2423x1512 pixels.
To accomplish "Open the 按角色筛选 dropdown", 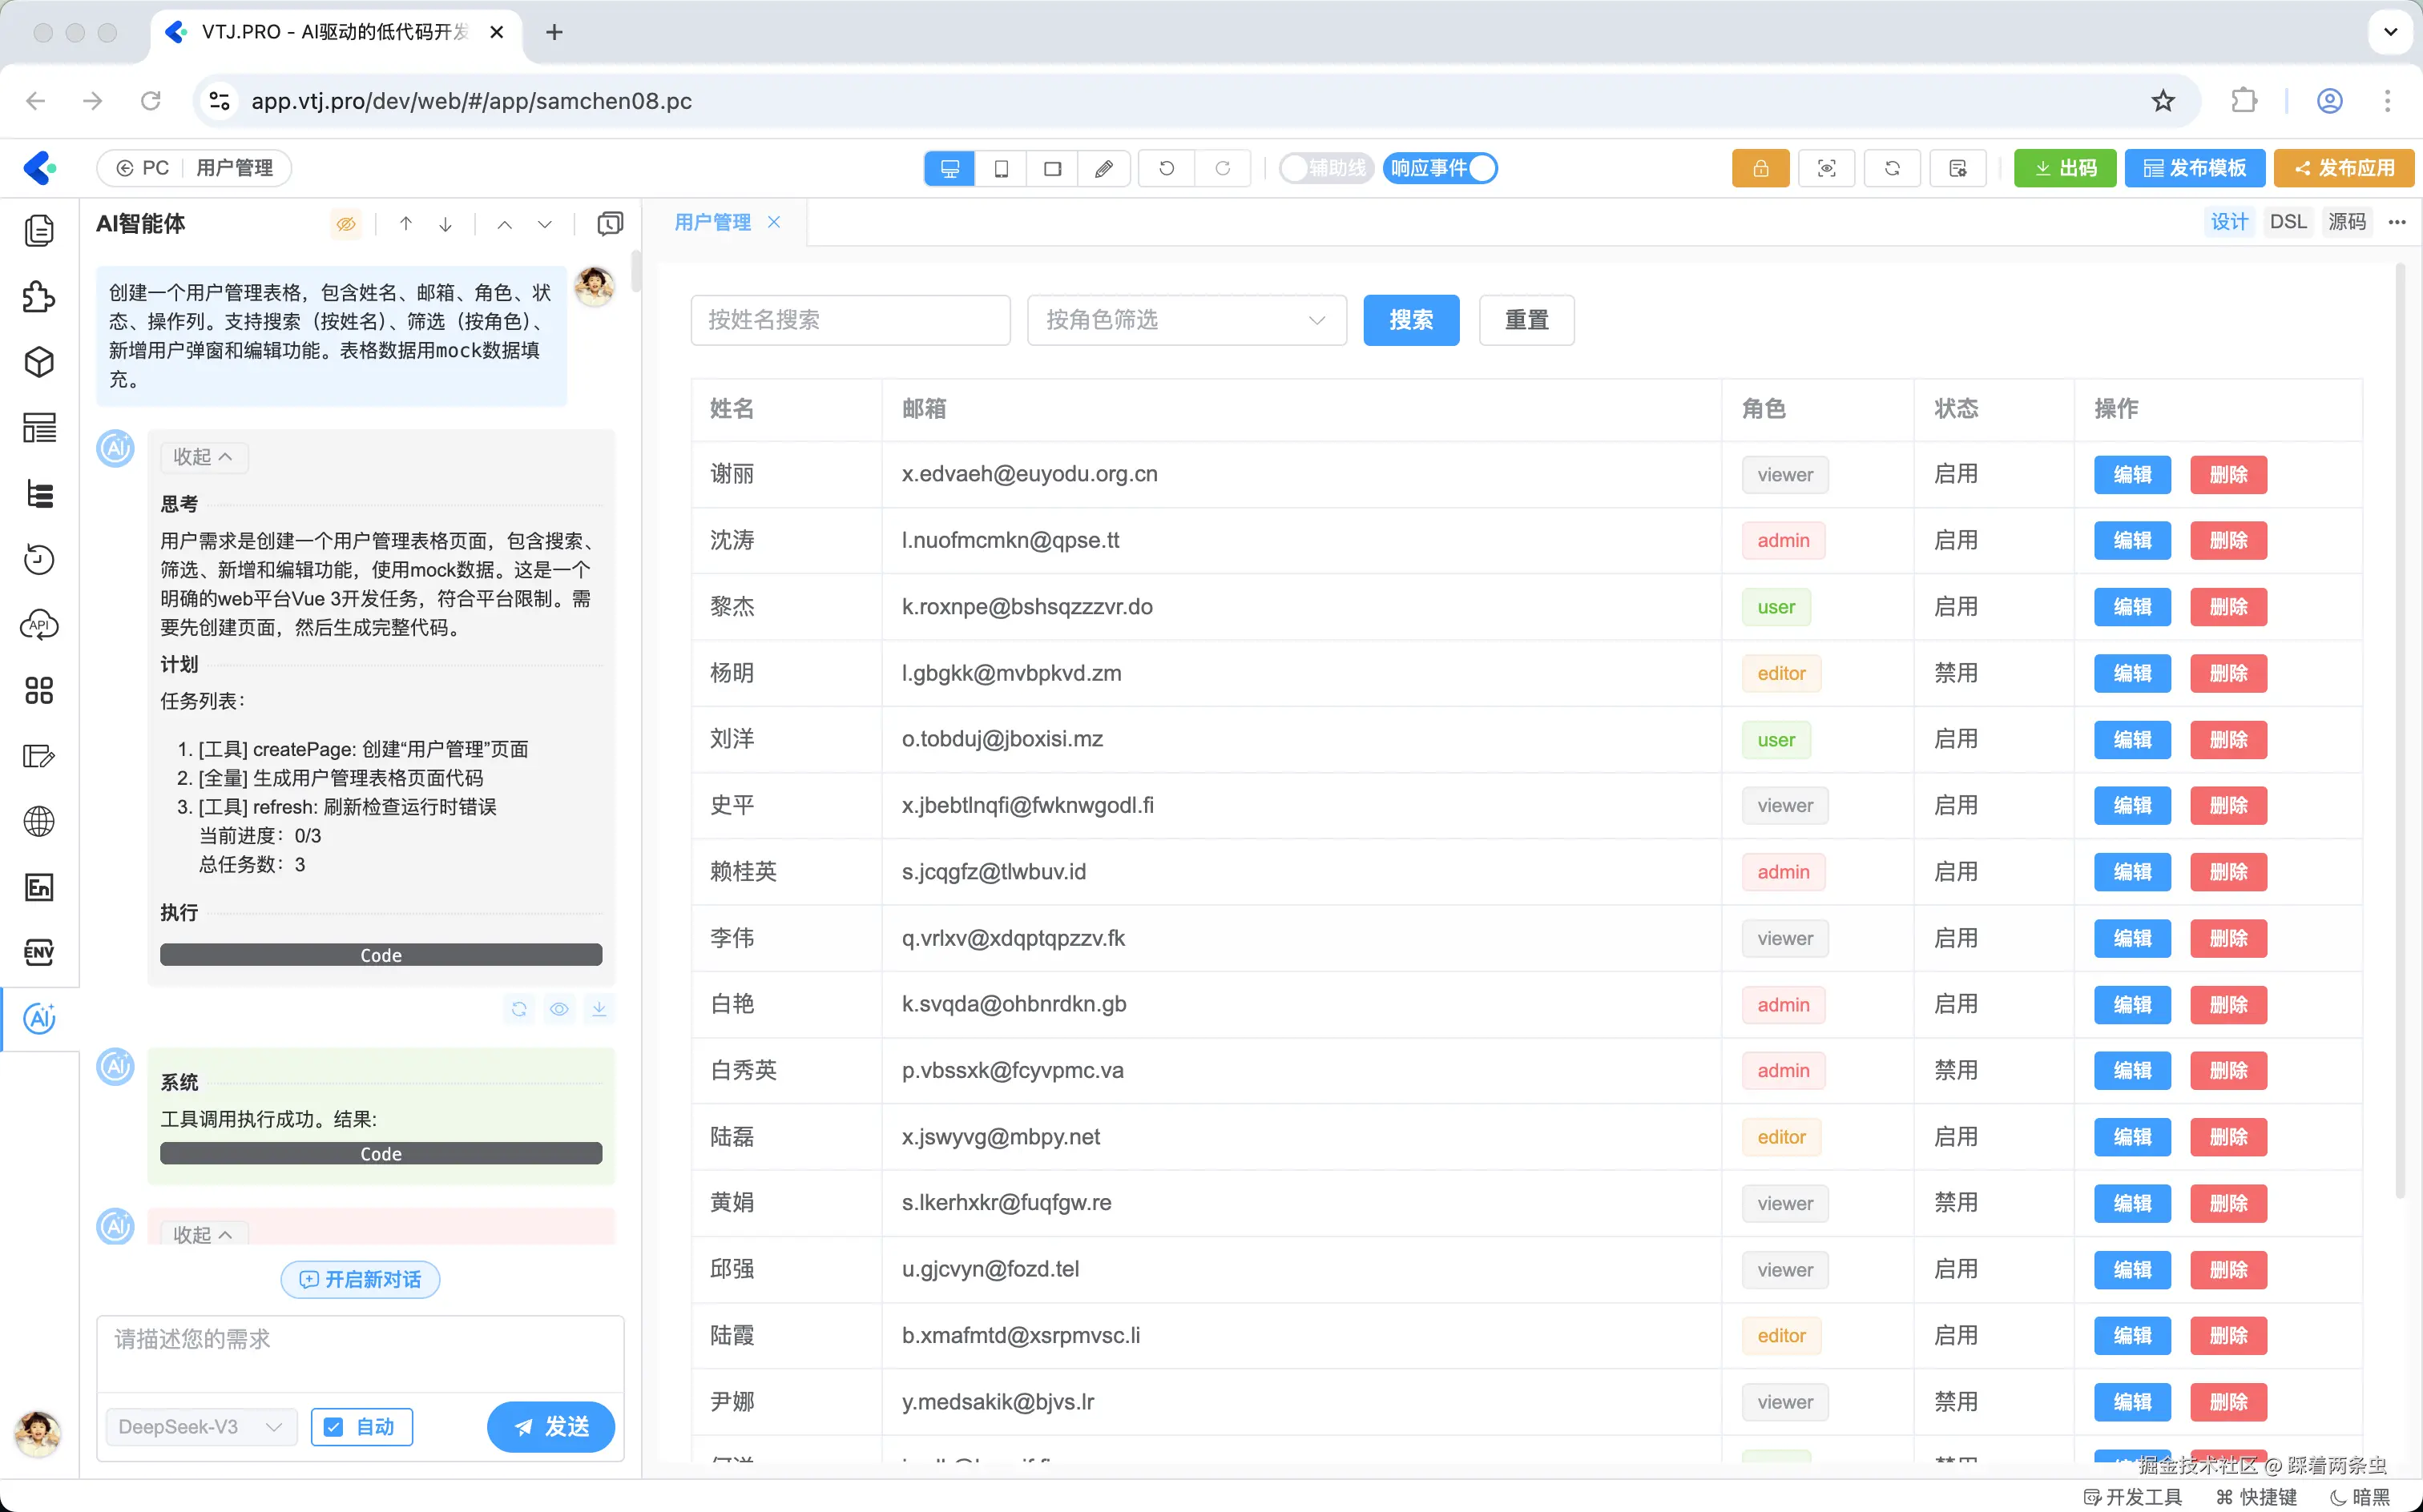I will click(x=1186, y=320).
